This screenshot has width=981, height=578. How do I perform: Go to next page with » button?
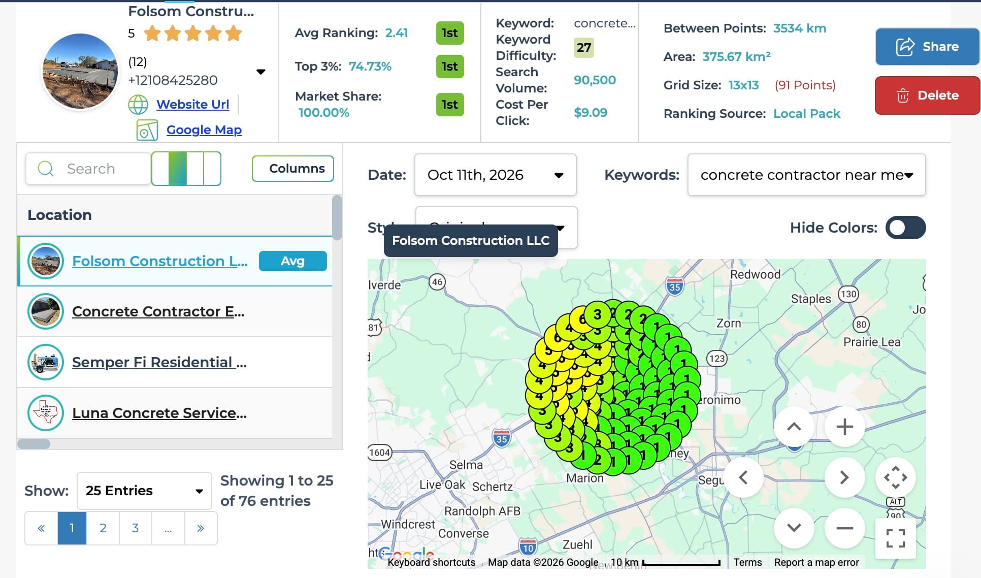click(201, 528)
